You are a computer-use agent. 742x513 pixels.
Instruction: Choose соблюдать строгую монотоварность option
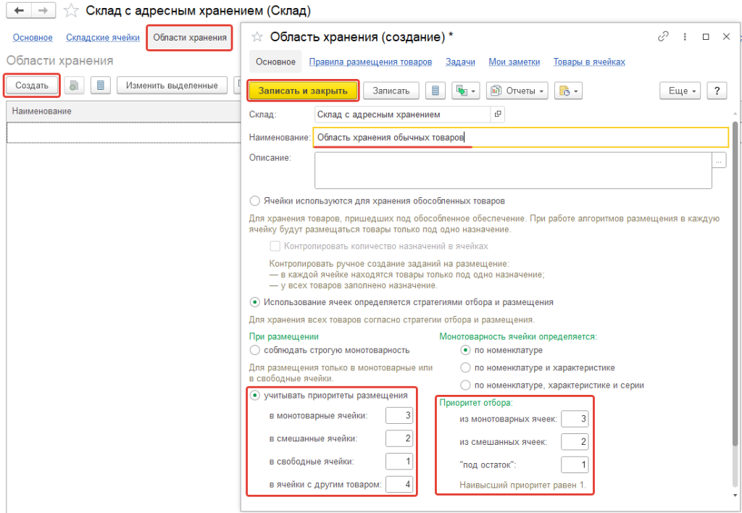coord(254,350)
